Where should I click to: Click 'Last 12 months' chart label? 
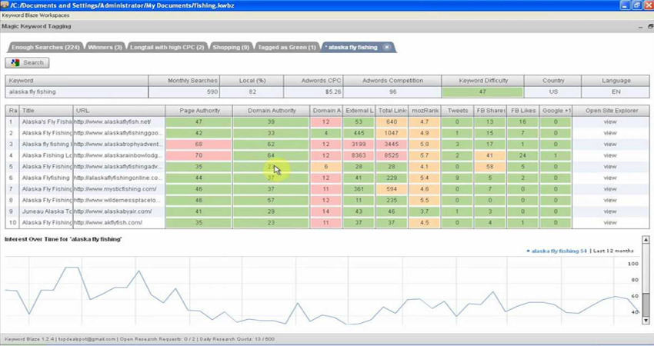point(613,251)
